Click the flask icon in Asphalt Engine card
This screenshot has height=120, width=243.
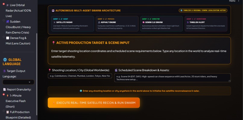(99, 22)
